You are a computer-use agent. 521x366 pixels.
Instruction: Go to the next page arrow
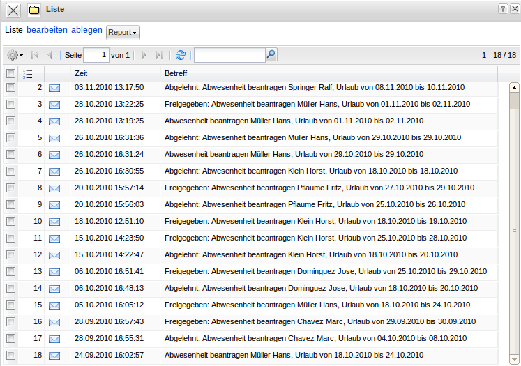point(144,55)
